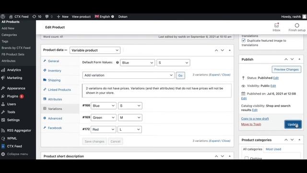Click the Visibility eye icon in Publish

243,86
